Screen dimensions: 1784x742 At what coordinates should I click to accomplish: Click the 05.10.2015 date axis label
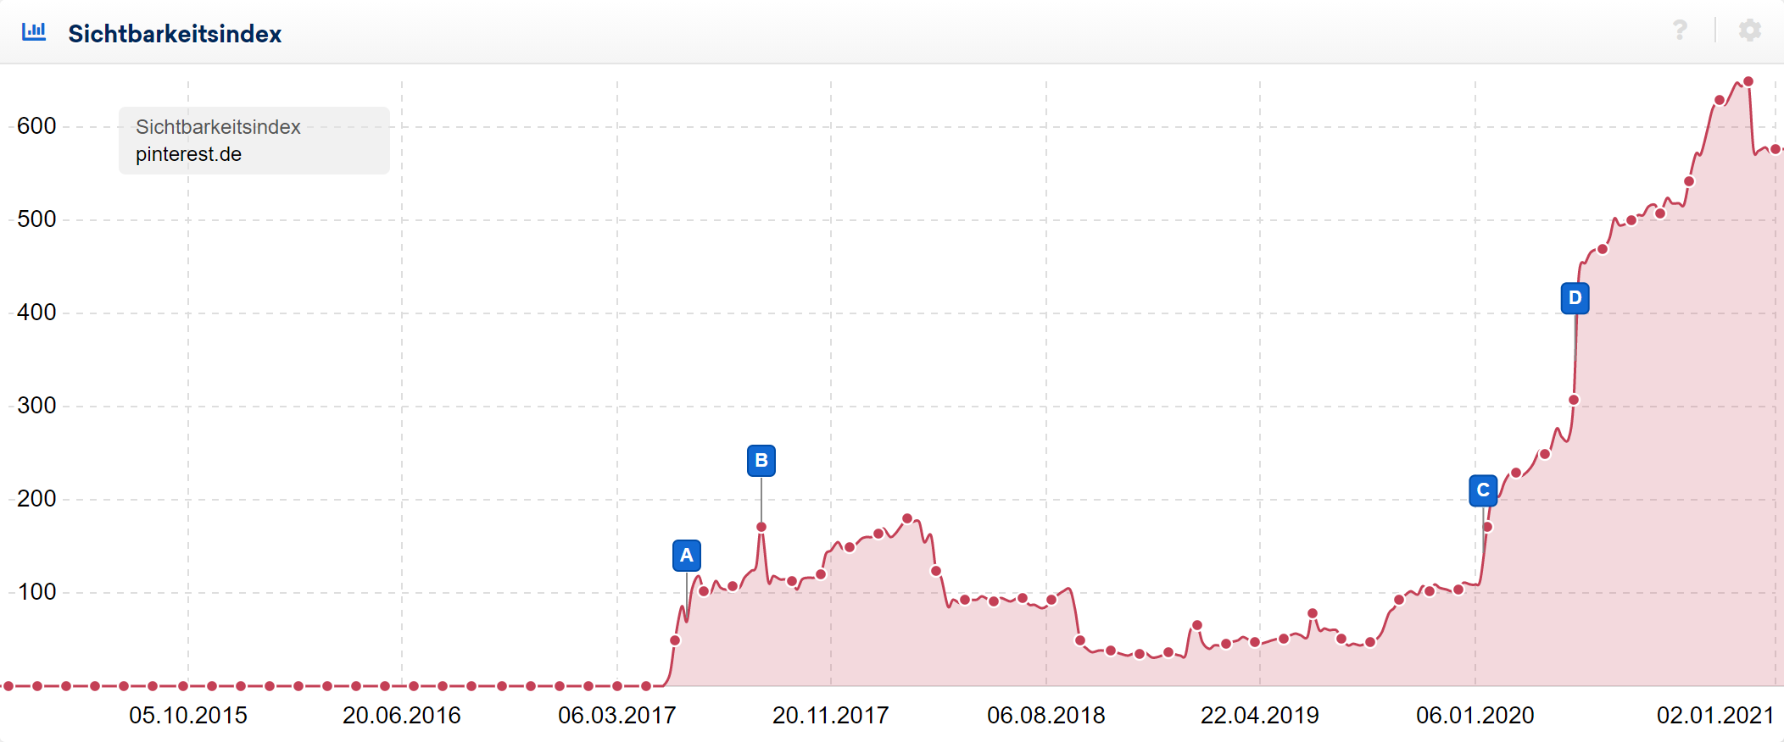pos(187,716)
